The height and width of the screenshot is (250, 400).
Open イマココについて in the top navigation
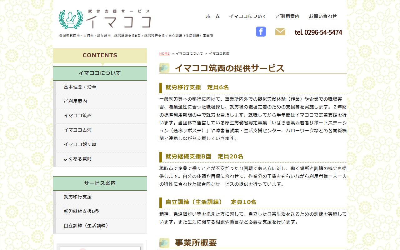pos(248,16)
